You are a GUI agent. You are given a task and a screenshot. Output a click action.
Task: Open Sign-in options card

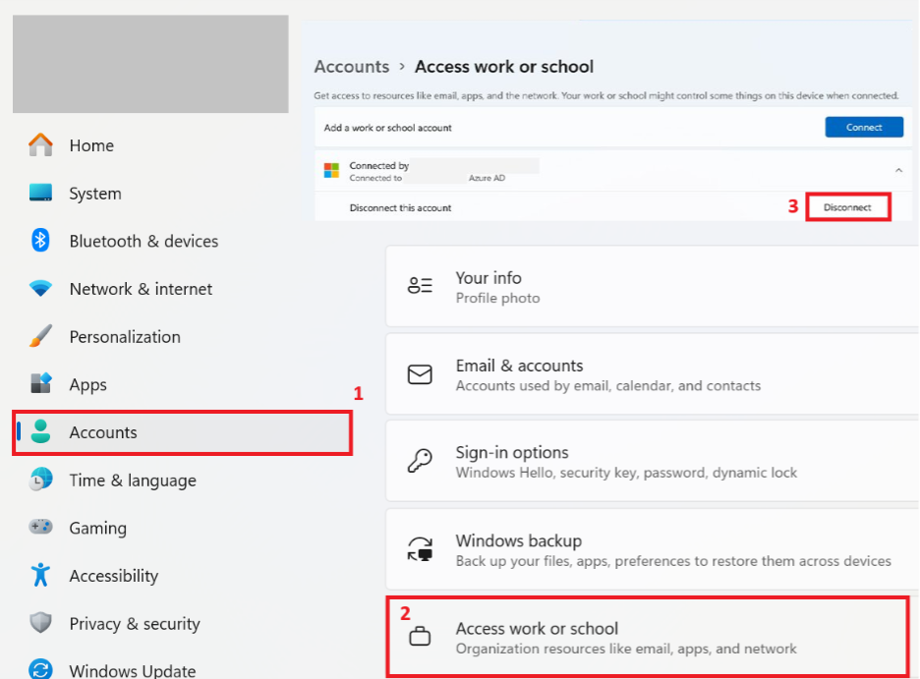point(653,462)
